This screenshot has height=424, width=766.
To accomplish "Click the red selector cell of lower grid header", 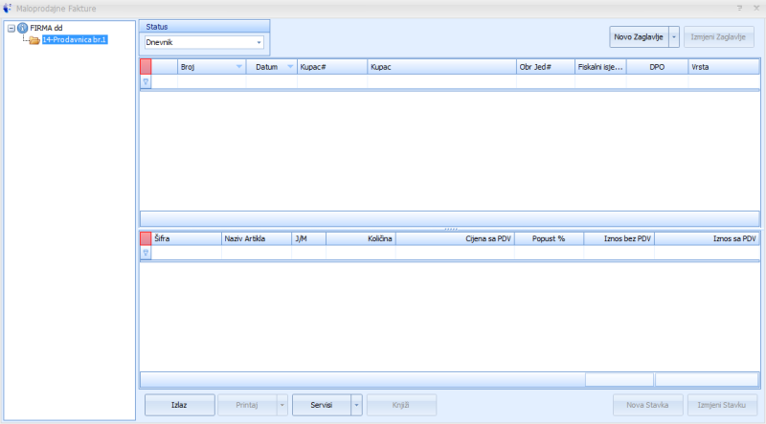I will [x=146, y=239].
